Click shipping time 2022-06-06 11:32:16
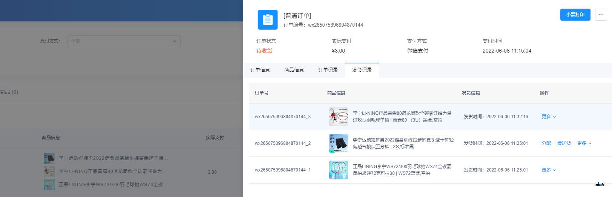The width and height of the screenshot is (612, 197). [507, 117]
